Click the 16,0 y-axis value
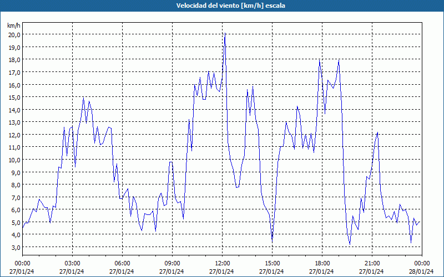 pos(15,85)
